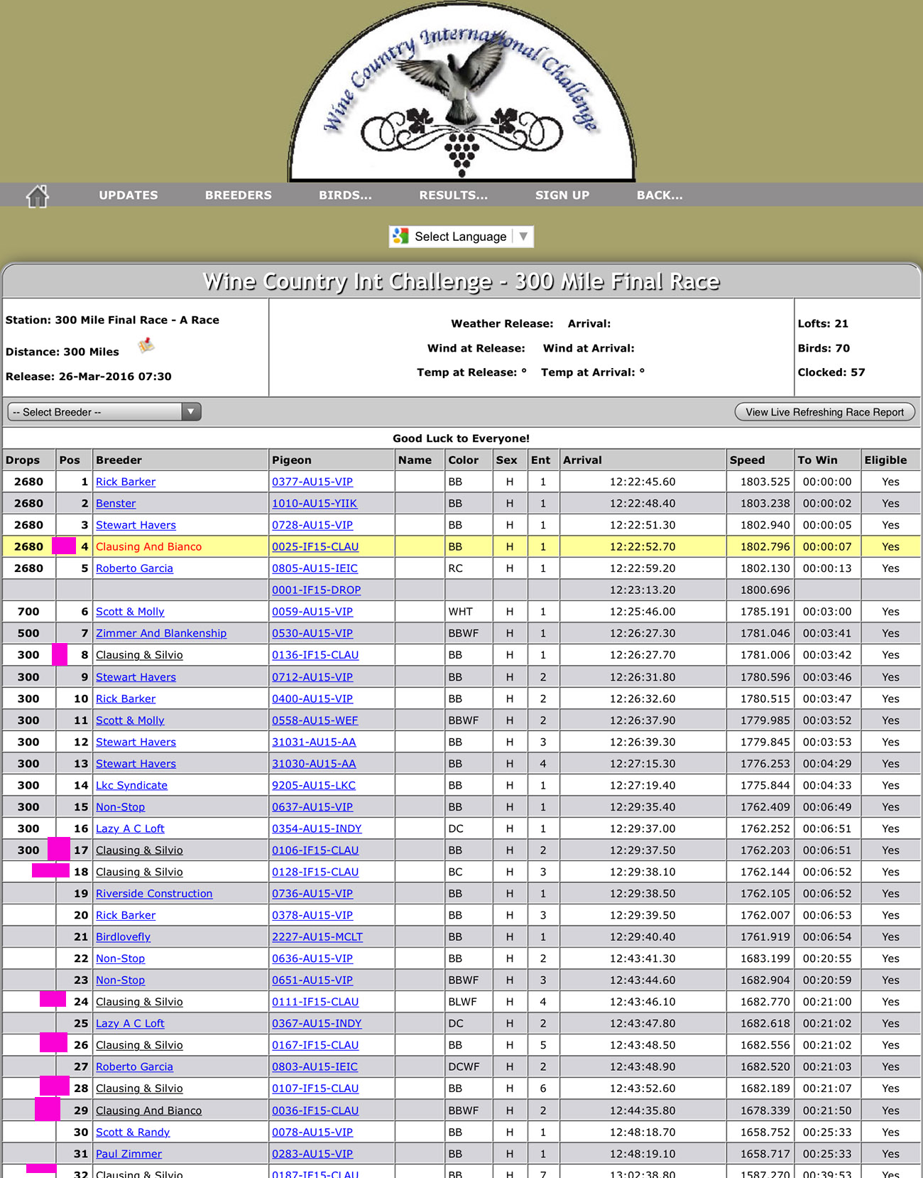Open pigeon 0736-AU15-VIP link
923x1178 pixels.
(312, 893)
